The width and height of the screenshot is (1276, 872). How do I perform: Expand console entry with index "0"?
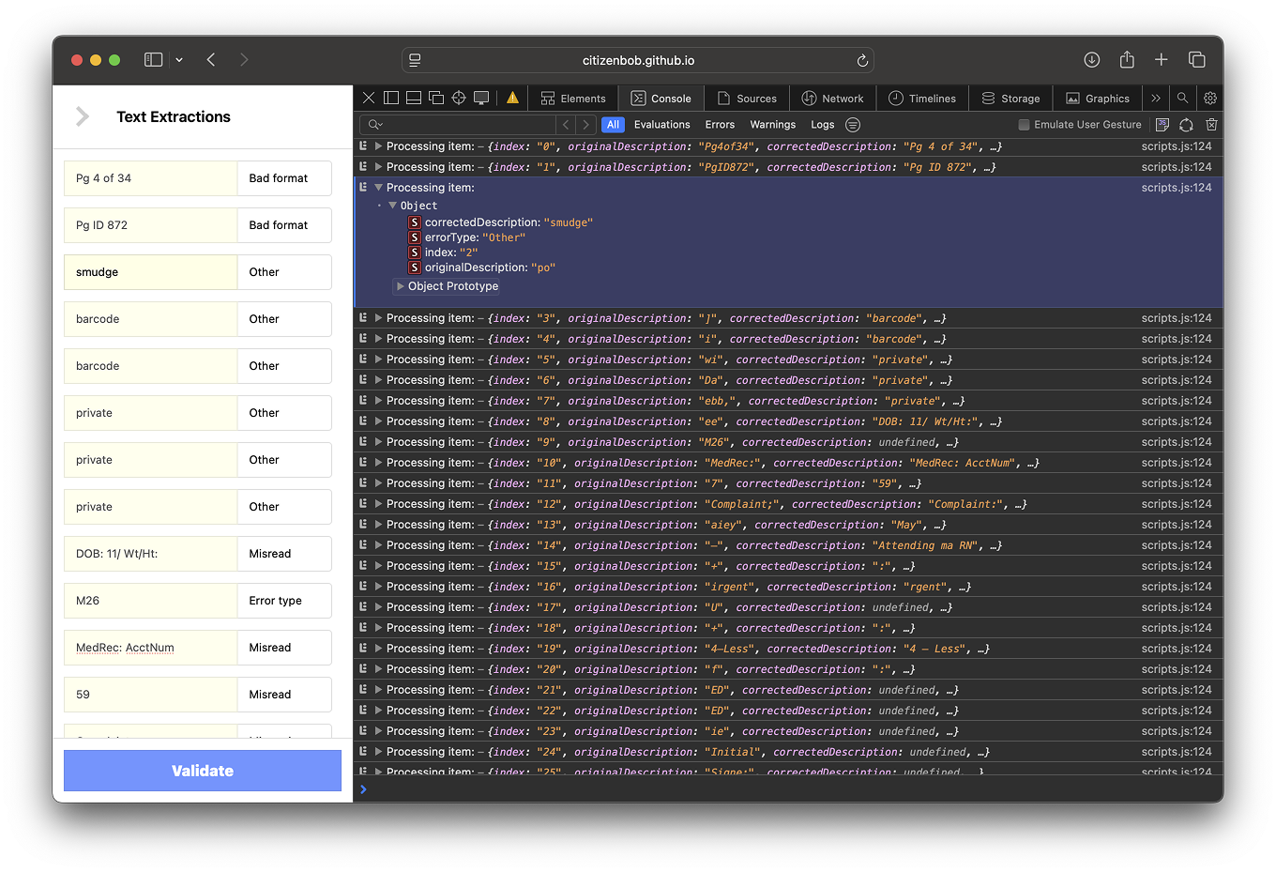click(x=378, y=146)
